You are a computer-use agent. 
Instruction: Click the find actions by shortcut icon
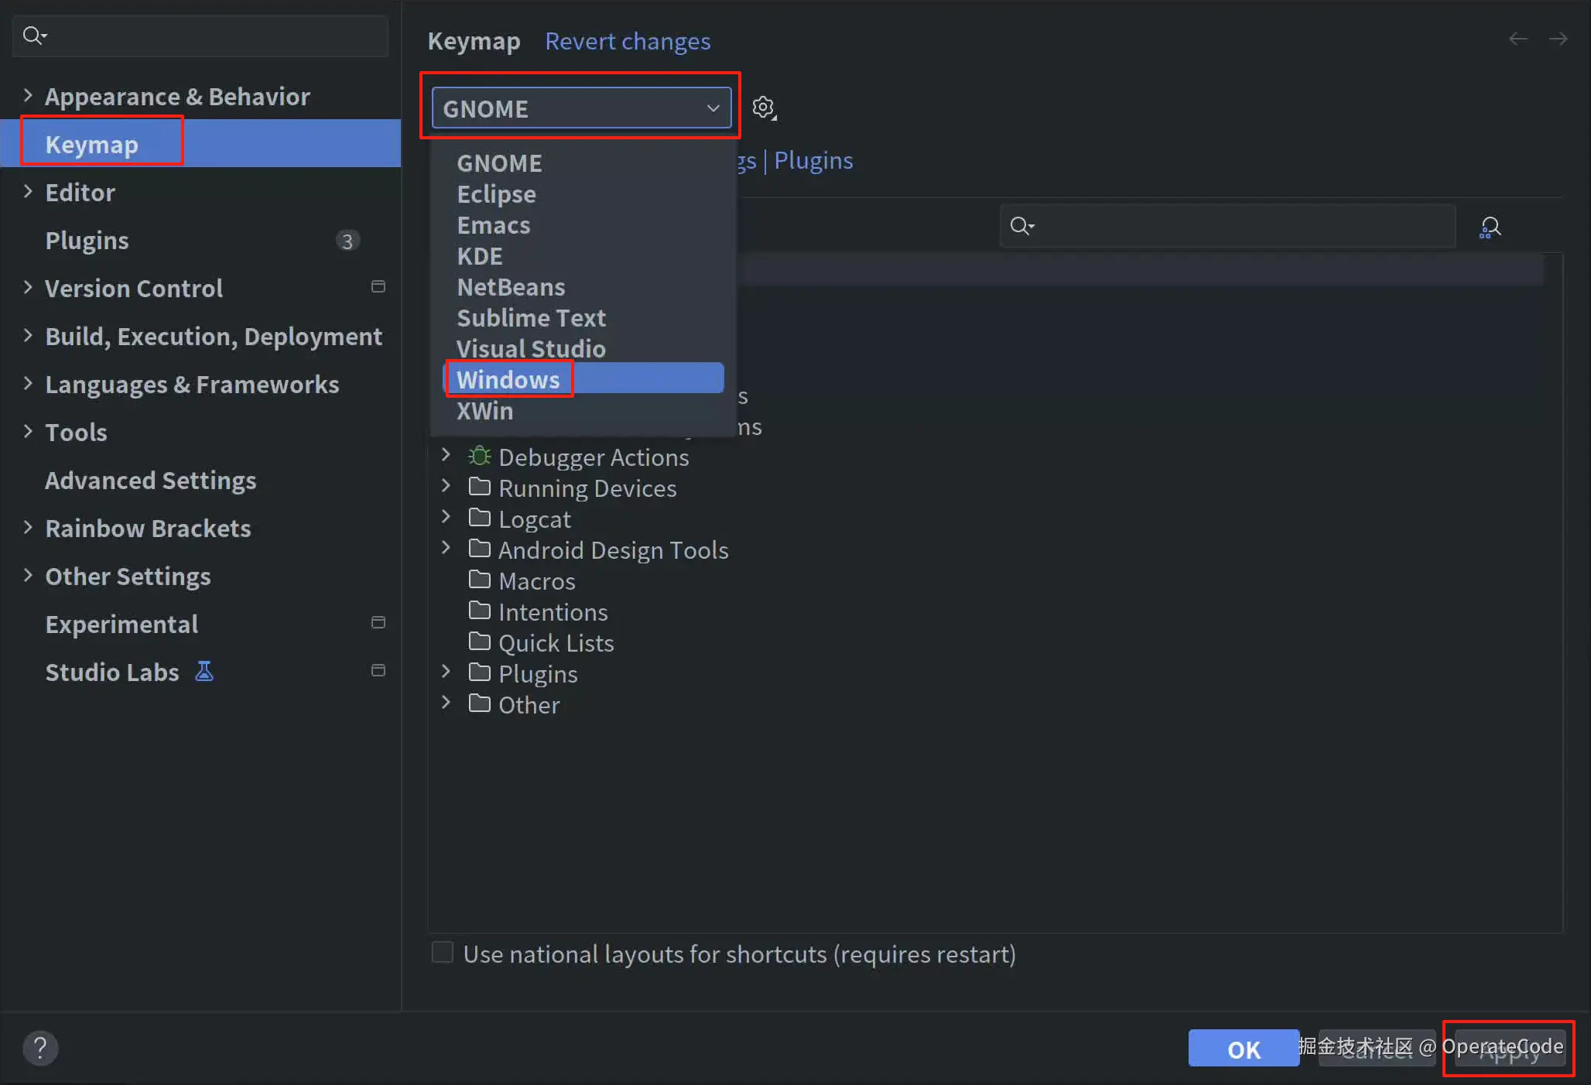(1490, 227)
